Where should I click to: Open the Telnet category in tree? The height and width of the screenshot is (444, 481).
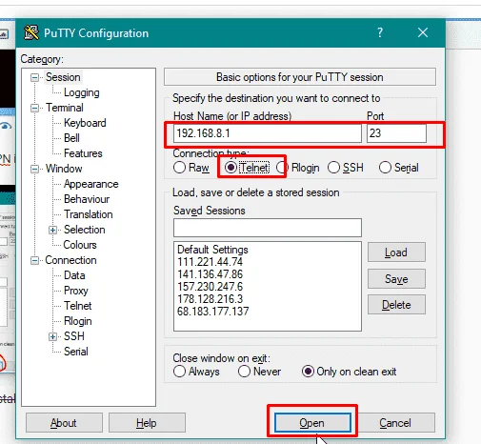[x=77, y=306]
